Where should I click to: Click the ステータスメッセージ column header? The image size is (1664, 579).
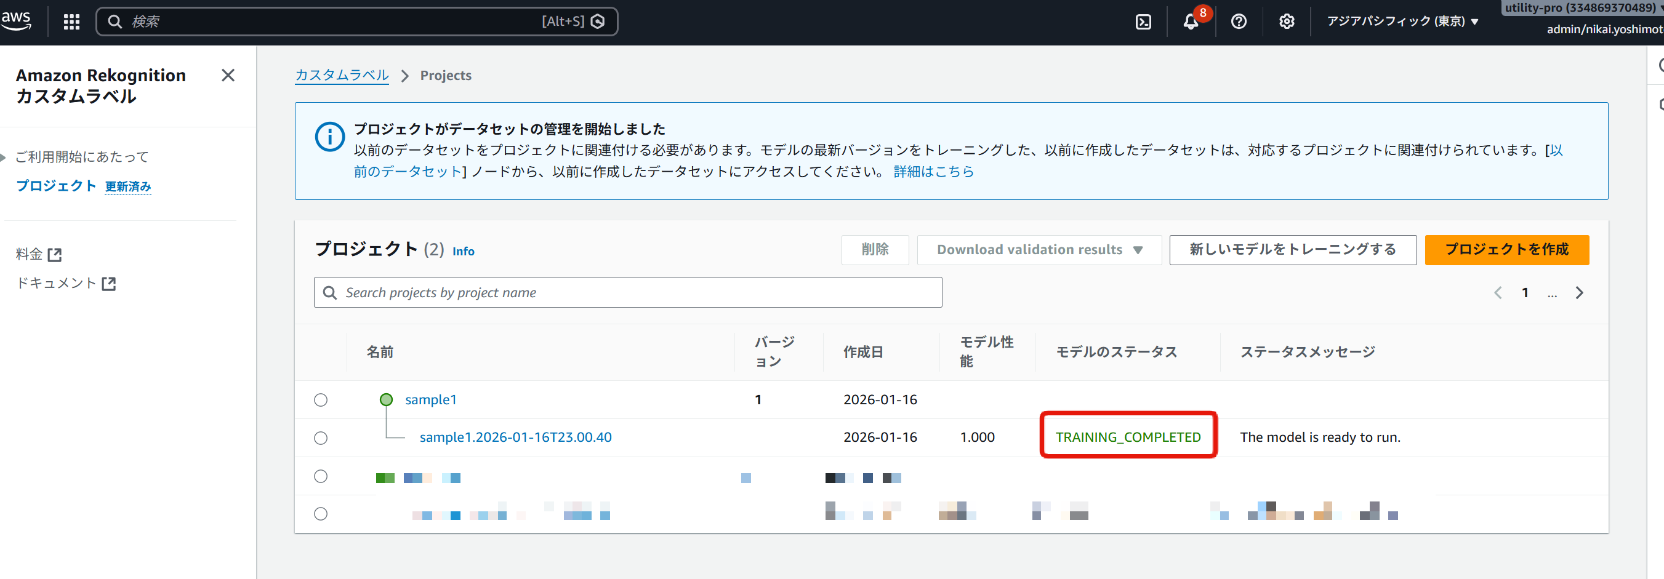tap(1308, 353)
